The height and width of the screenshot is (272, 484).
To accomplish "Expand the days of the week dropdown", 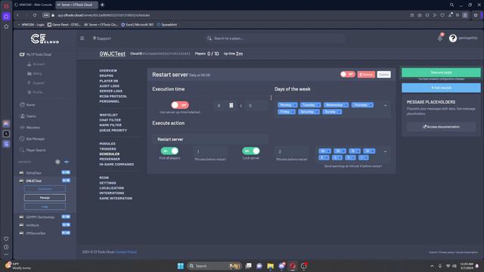I will pyautogui.click(x=385, y=106).
